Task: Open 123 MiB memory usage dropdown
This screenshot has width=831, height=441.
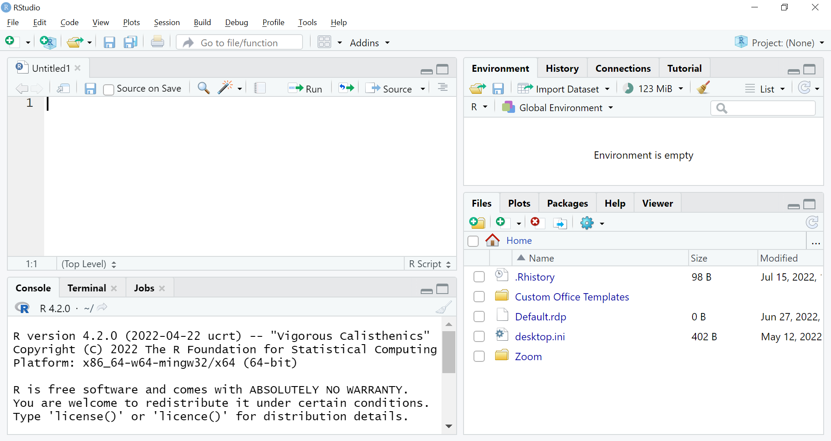Action: (x=653, y=89)
